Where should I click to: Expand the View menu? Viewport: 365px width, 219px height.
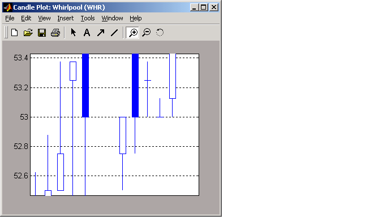44,18
